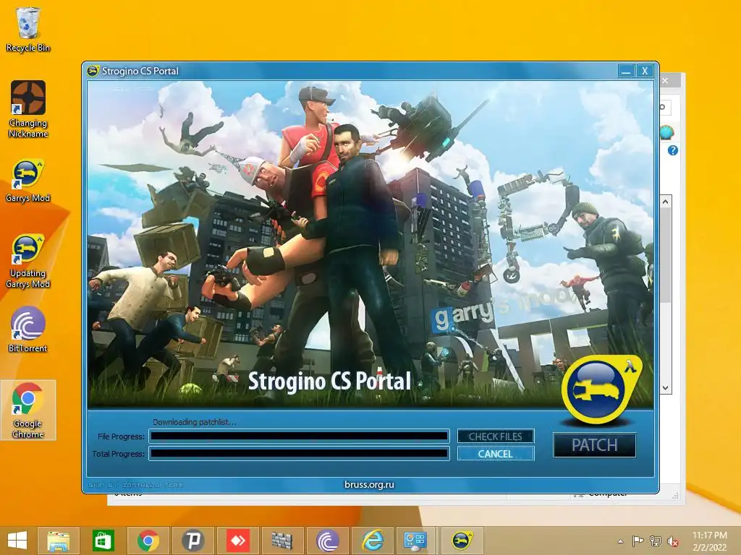This screenshot has height=555, width=741.
Task: Click the PATCH button
Action: click(595, 445)
